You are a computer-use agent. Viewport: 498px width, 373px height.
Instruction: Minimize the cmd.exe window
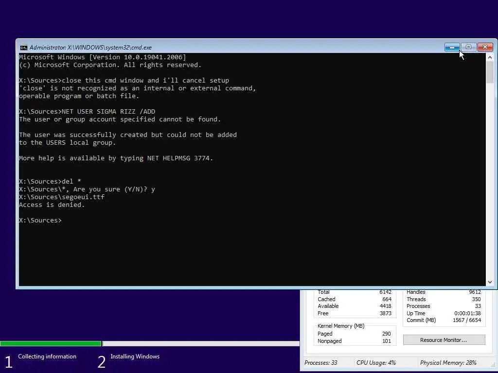click(x=452, y=47)
